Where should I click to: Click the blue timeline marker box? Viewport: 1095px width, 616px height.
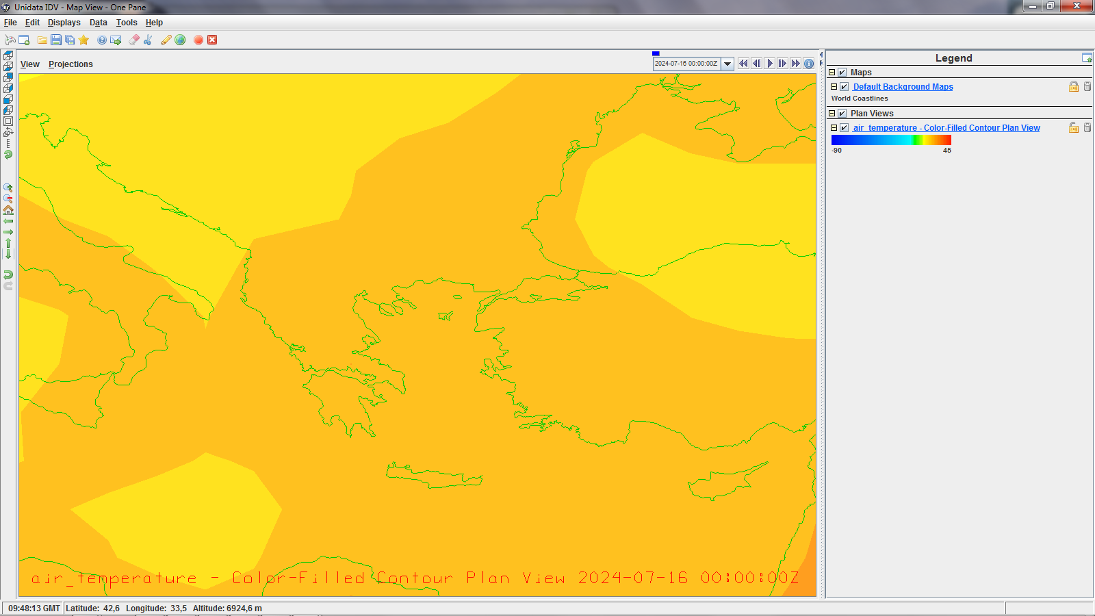point(656,53)
